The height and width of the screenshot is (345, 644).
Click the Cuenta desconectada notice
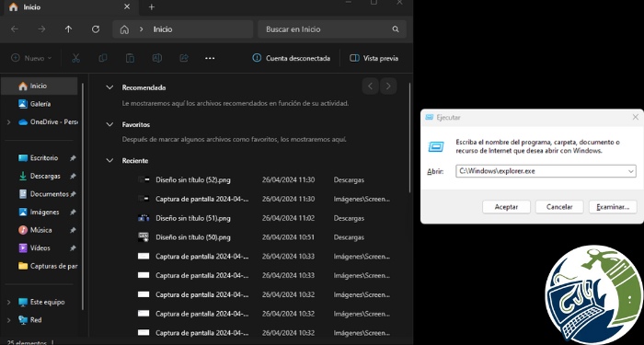[x=292, y=58]
